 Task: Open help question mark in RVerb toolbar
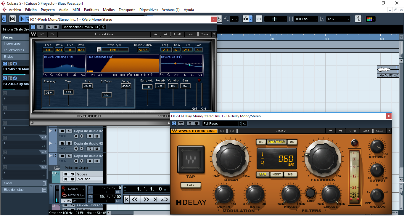(214, 34)
